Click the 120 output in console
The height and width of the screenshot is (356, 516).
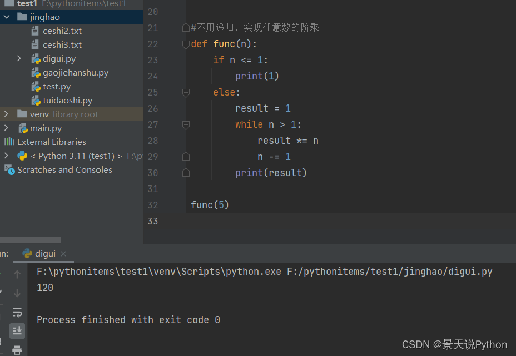coord(45,288)
